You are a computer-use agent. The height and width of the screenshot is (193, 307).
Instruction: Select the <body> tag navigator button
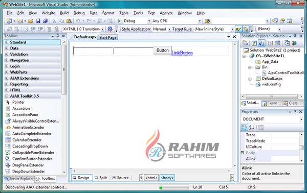(167, 178)
